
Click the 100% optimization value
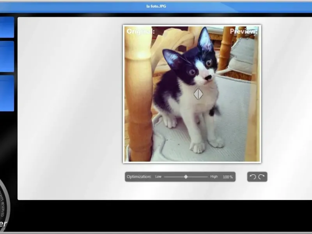click(228, 177)
